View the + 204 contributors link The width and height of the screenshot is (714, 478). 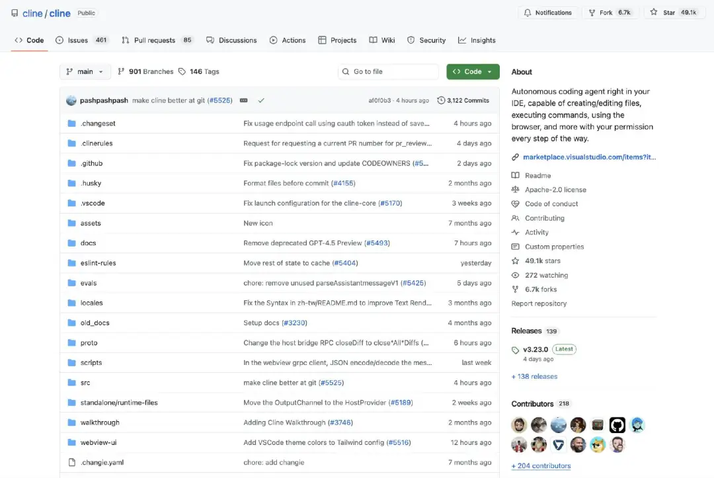coord(541,465)
